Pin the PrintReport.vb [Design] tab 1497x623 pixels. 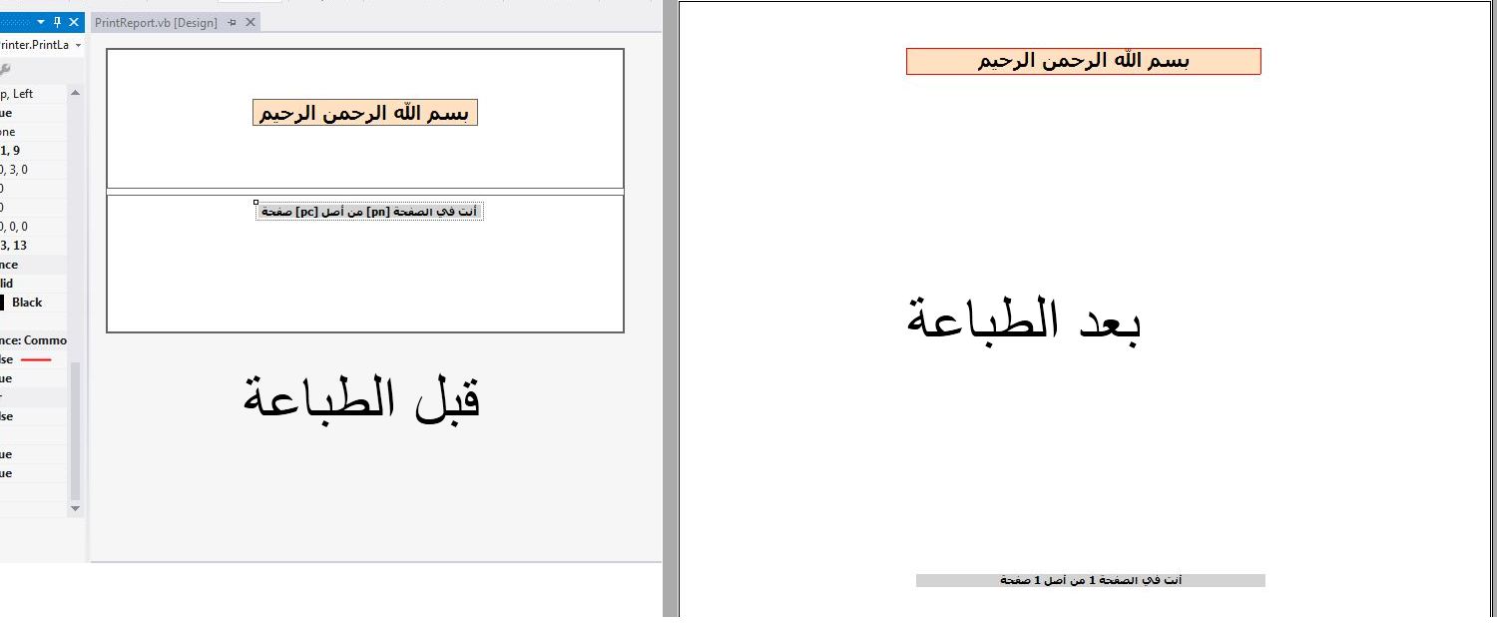pyautogui.click(x=233, y=22)
